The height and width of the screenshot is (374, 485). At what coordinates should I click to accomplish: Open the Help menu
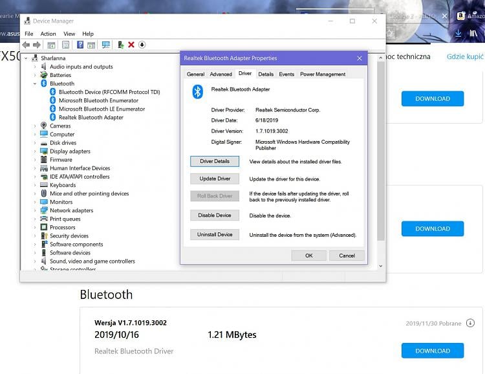[88, 34]
